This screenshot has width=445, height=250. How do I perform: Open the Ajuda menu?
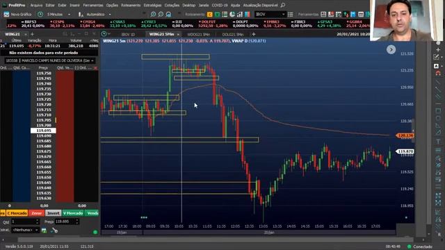click(x=235, y=5)
